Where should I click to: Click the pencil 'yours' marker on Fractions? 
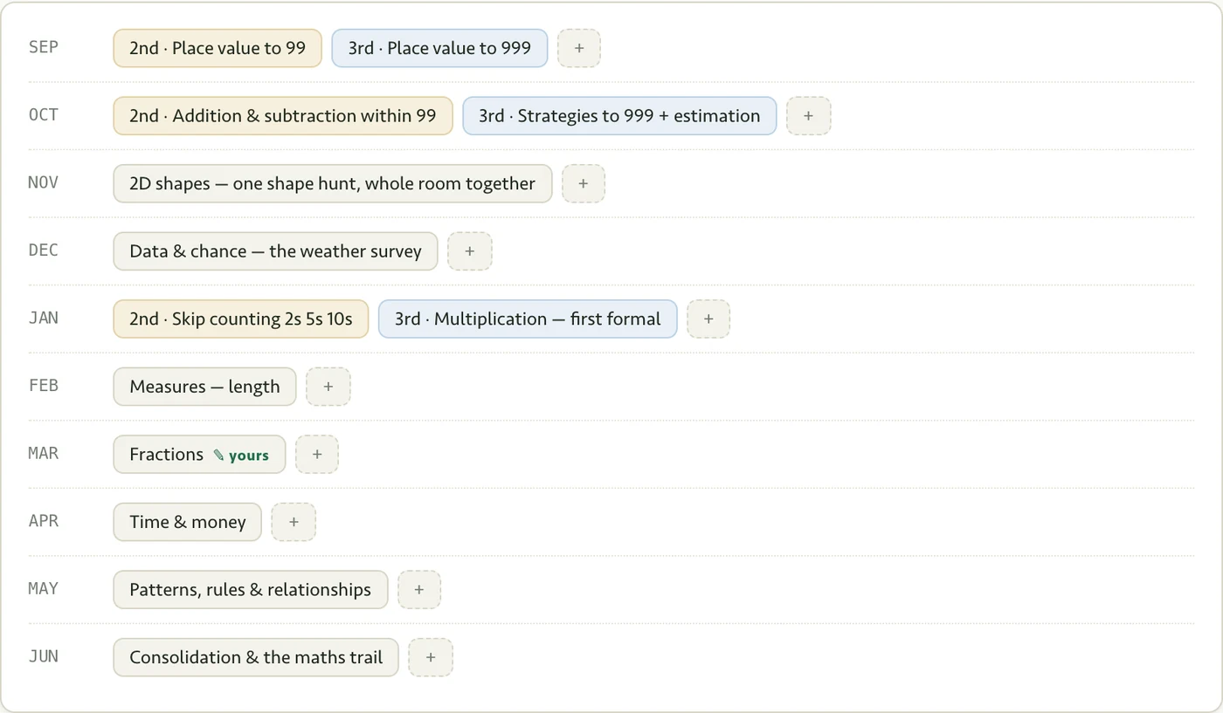(241, 456)
